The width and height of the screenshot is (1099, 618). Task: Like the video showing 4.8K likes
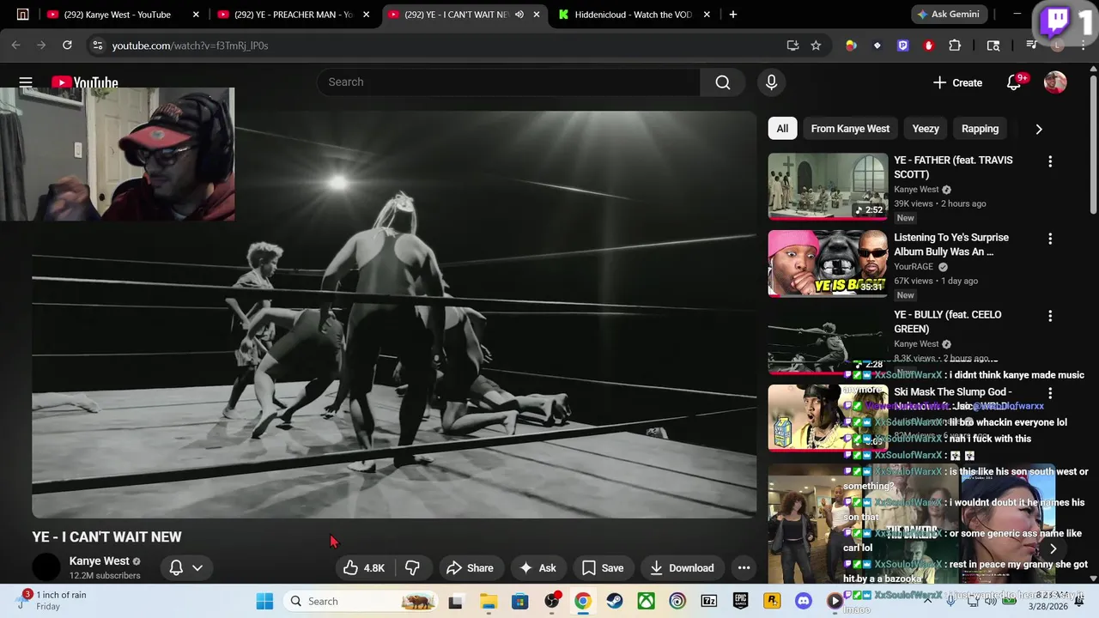(x=364, y=567)
